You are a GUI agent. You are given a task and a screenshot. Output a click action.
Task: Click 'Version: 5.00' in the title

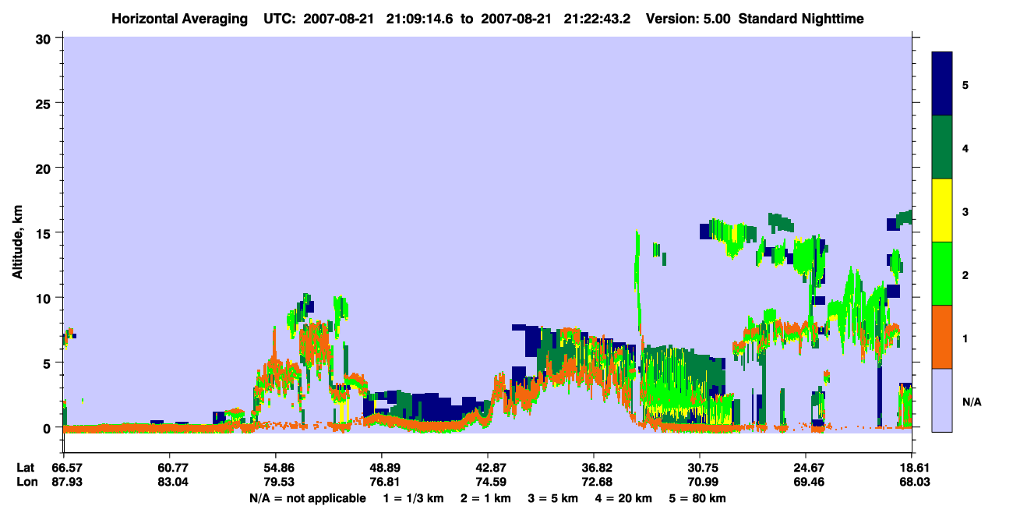point(683,18)
